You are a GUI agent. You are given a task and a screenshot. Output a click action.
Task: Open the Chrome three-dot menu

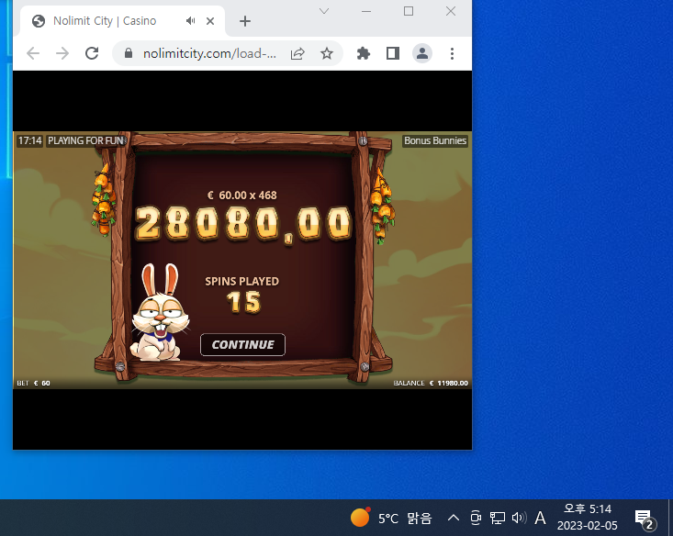click(452, 53)
